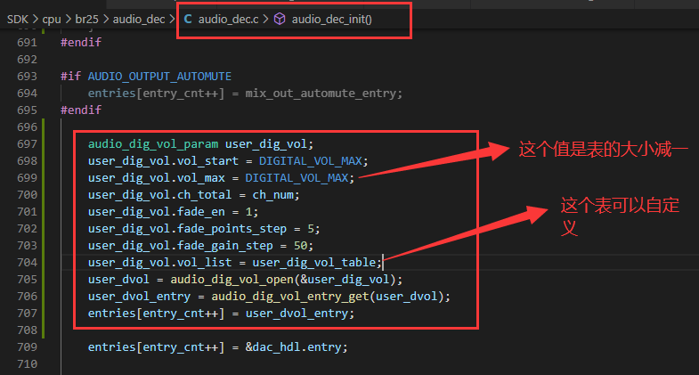The height and width of the screenshot is (375, 699).
Task: Click user_dvol_entry on line 707
Action: click(297, 314)
